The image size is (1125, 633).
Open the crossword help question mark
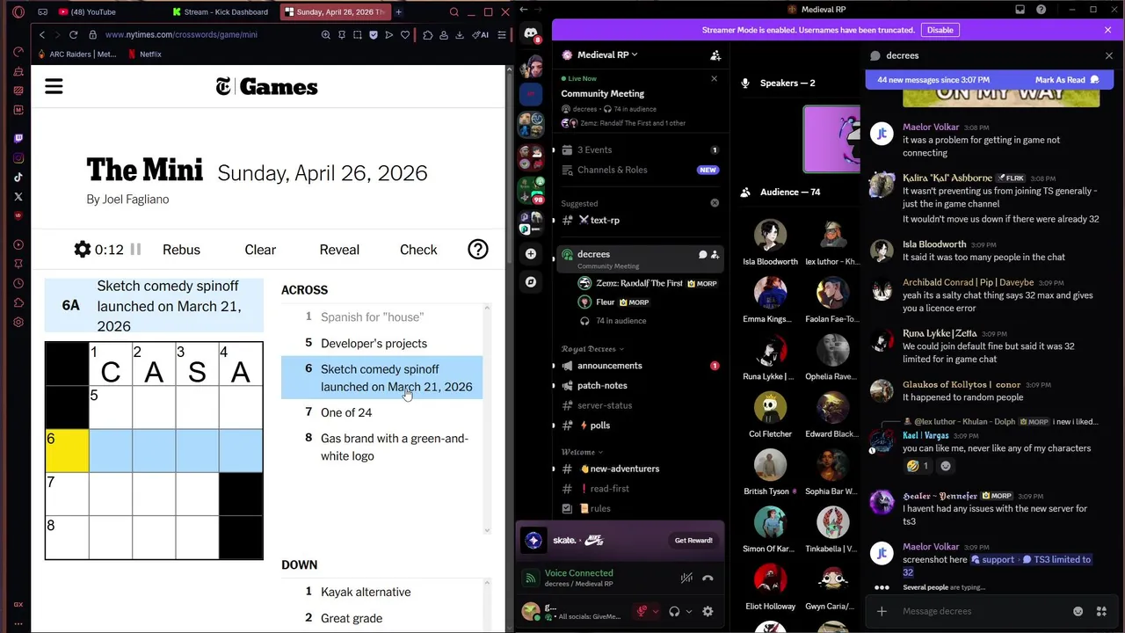pyautogui.click(x=477, y=250)
